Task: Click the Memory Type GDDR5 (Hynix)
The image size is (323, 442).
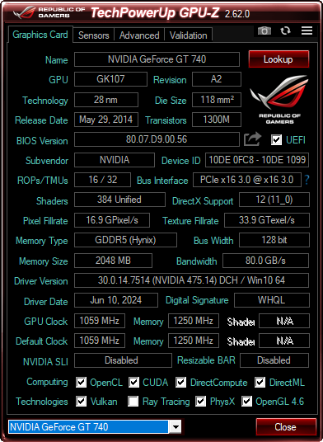Action: tap(125, 240)
